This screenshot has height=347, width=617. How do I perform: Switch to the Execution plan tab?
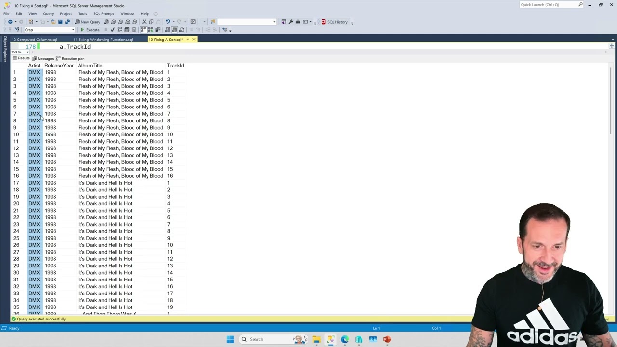click(70, 58)
